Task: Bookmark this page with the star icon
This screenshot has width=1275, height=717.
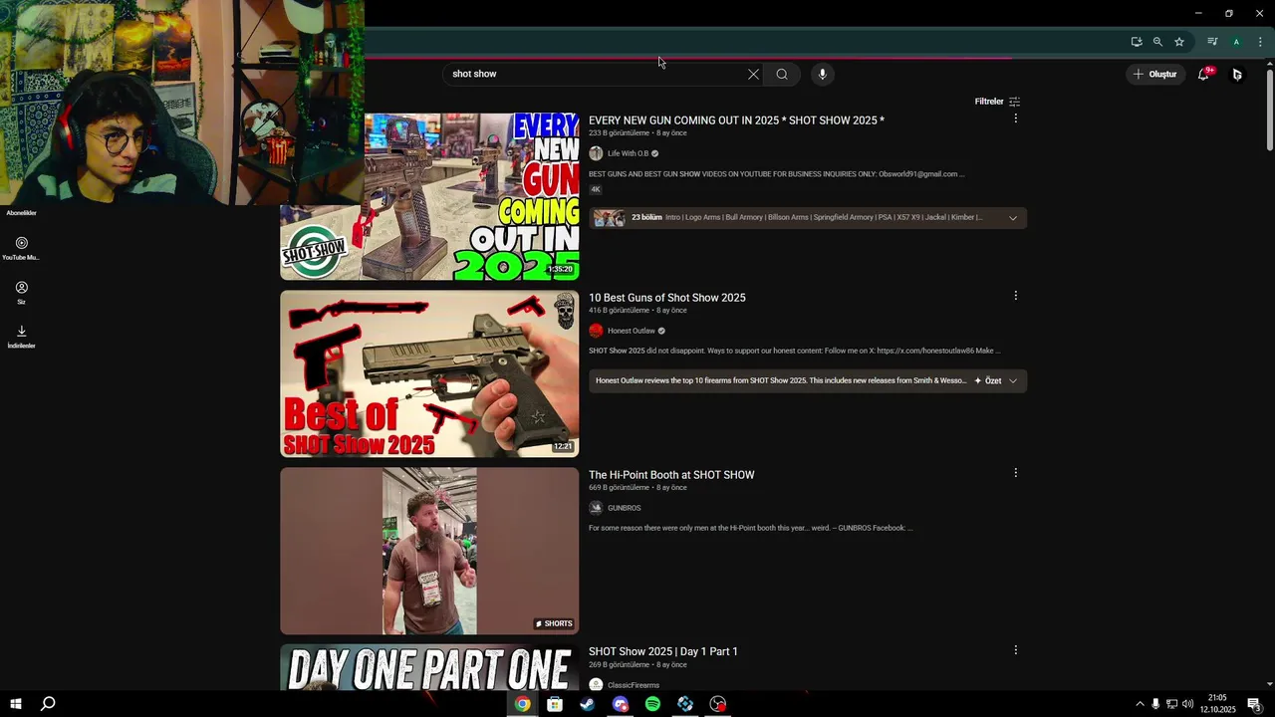Action: (1179, 42)
